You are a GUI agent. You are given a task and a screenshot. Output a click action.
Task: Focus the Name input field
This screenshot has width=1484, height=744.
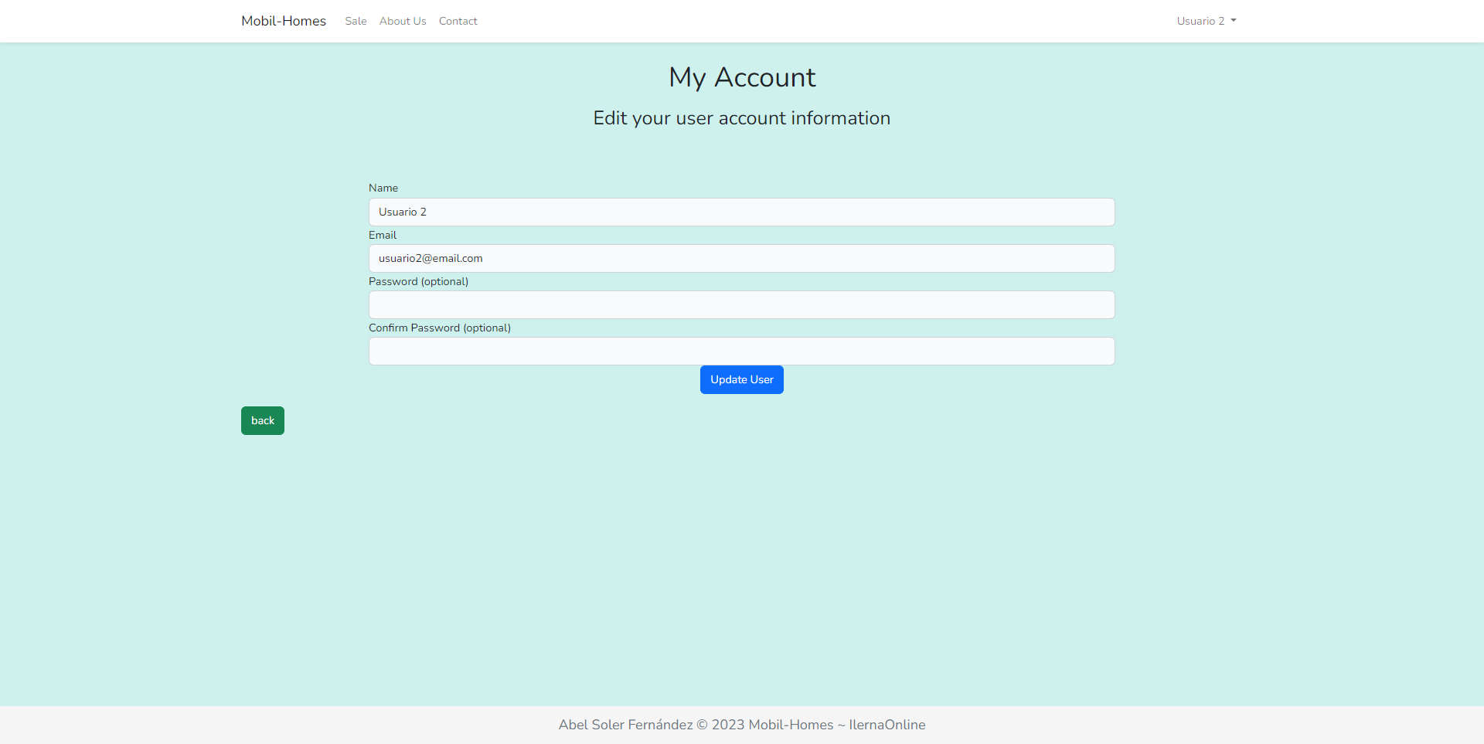pos(741,212)
